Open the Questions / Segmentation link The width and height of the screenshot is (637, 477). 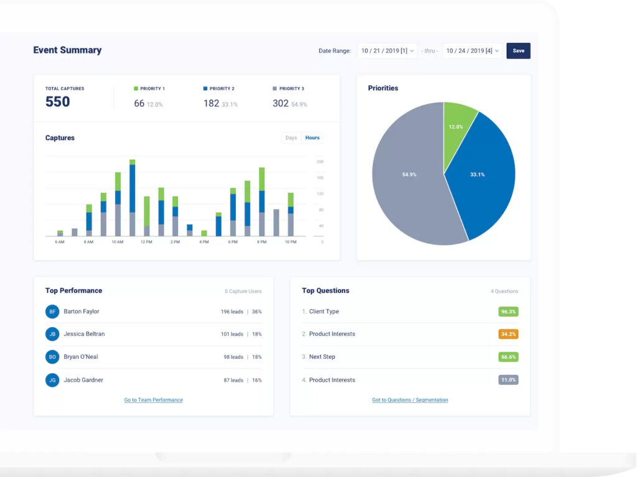[410, 400]
